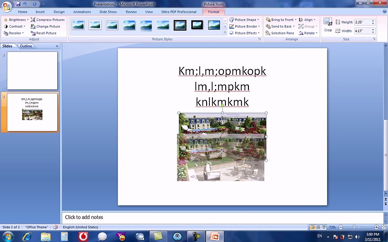Open Windows Explorer folder on taskbar
Screen dimensions: 388x242
point(46,237)
